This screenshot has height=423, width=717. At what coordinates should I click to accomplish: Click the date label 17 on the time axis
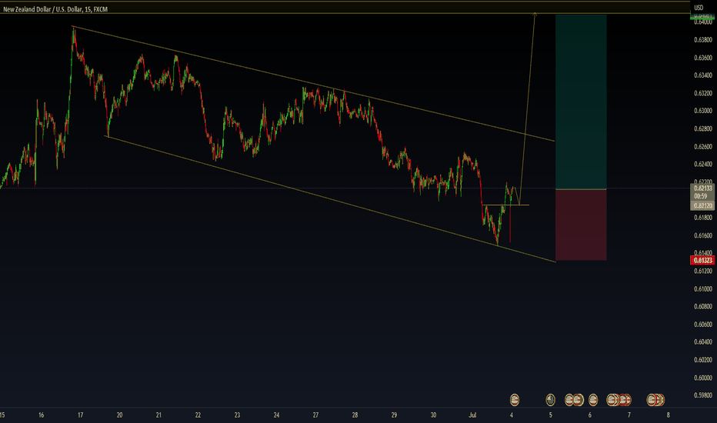click(81, 415)
